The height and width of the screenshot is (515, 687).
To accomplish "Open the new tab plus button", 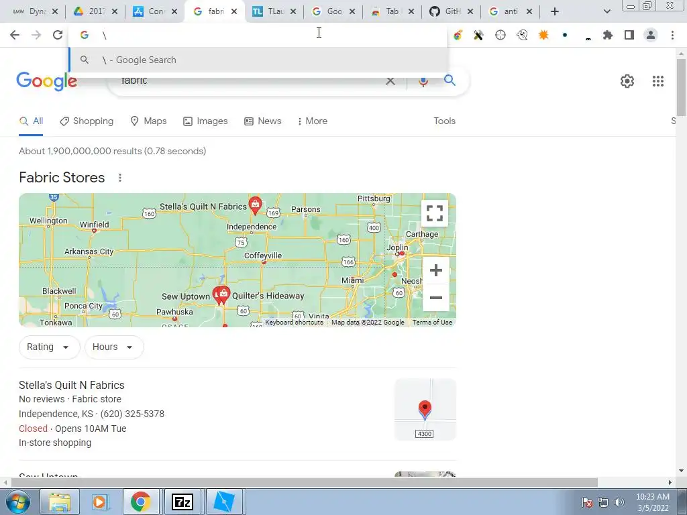I will point(555,11).
